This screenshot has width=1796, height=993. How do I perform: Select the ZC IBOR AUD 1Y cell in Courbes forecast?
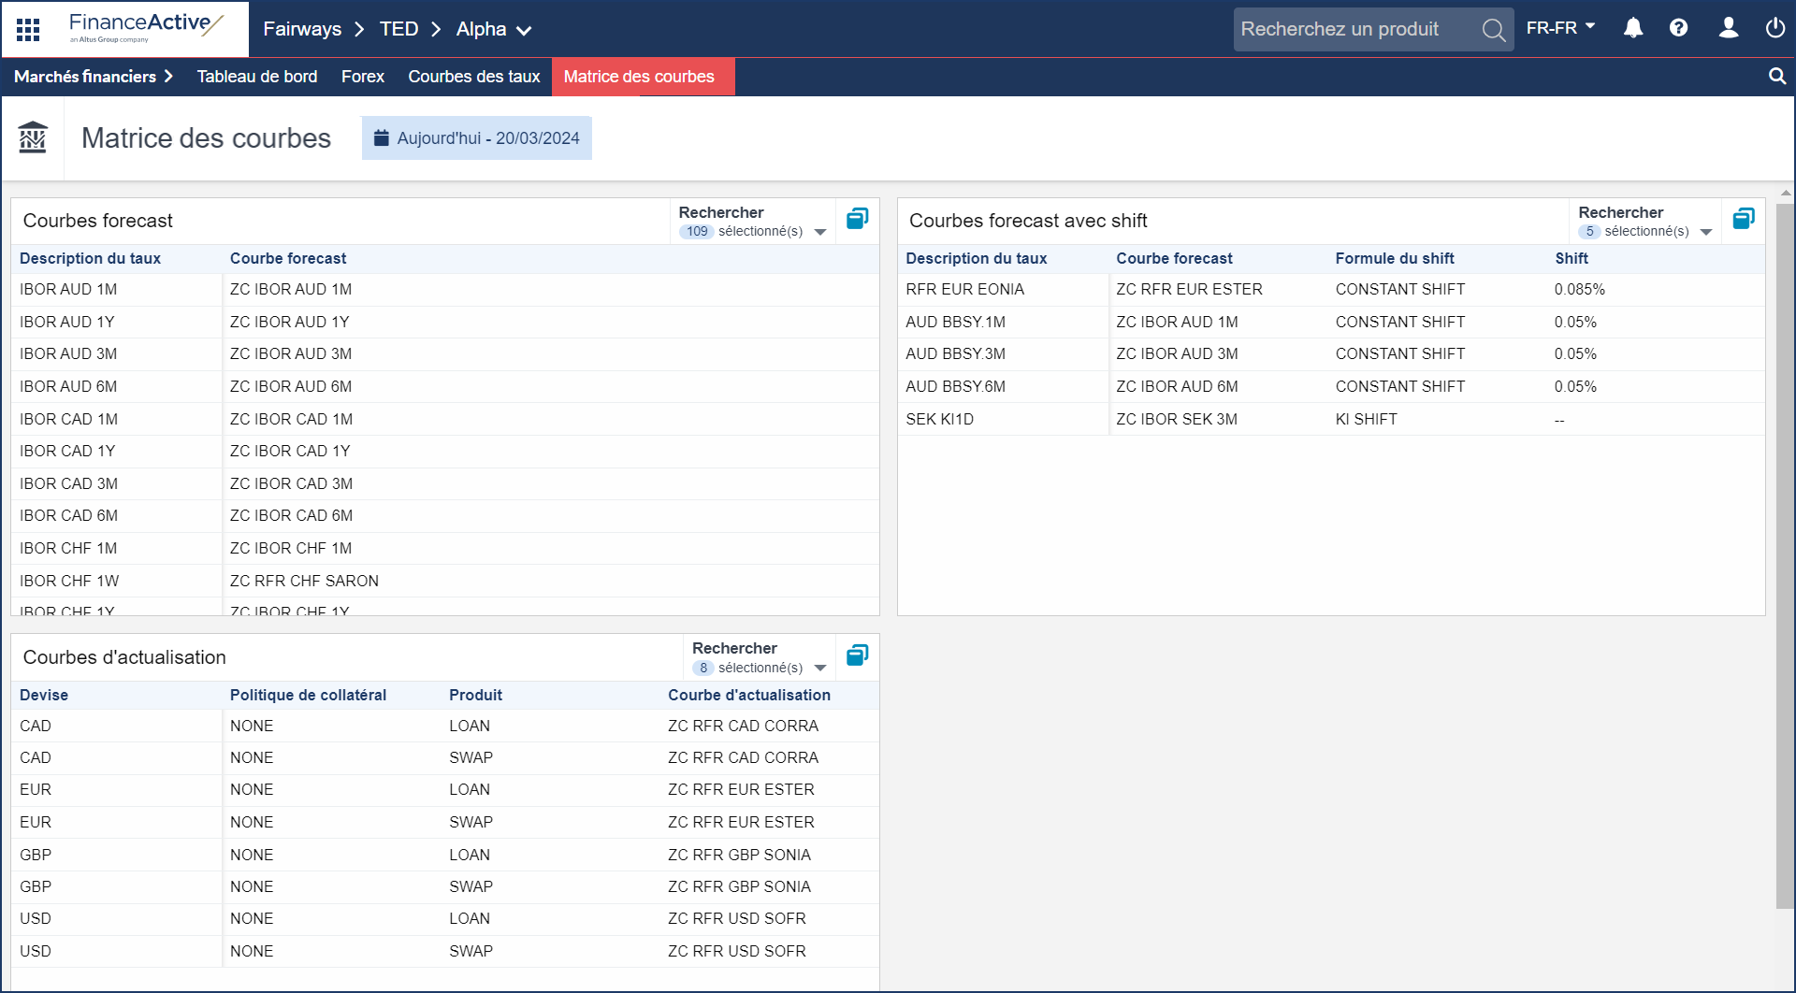click(289, 322)
